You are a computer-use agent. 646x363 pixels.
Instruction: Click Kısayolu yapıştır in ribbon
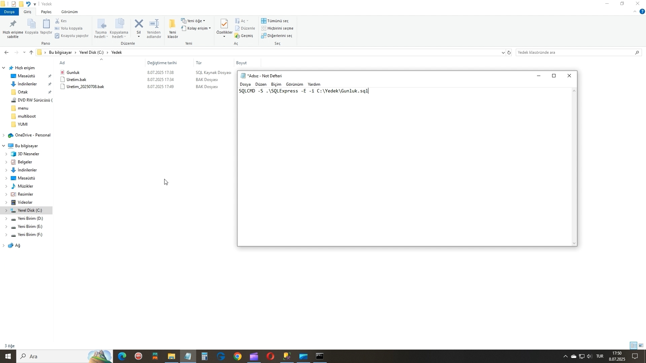click(x=72, y=36)
